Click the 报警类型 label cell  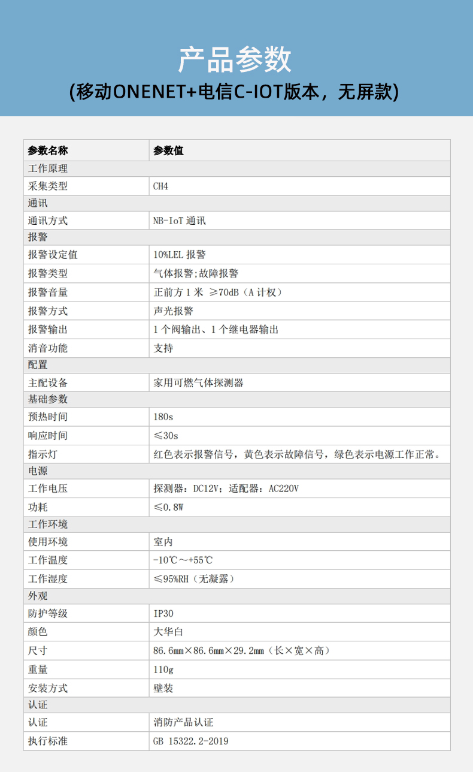87,273
